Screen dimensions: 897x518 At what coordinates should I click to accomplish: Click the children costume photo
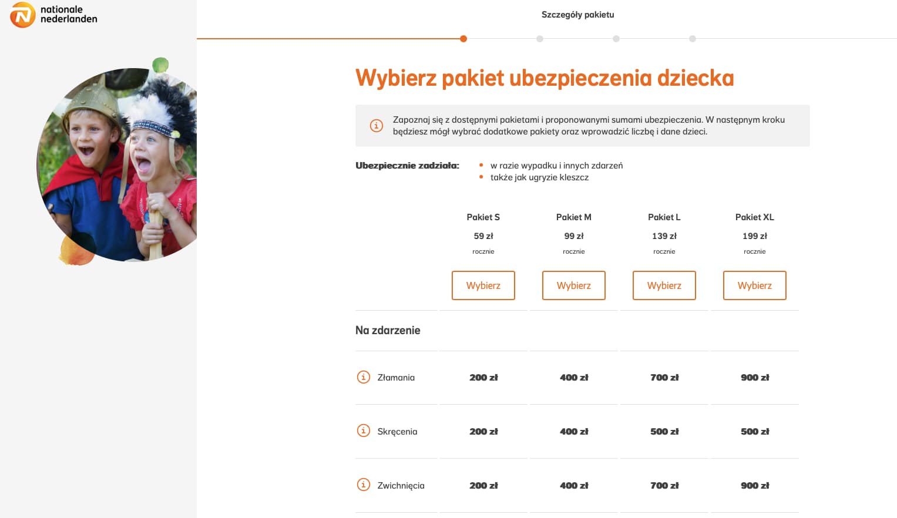(x=117, y=164)
